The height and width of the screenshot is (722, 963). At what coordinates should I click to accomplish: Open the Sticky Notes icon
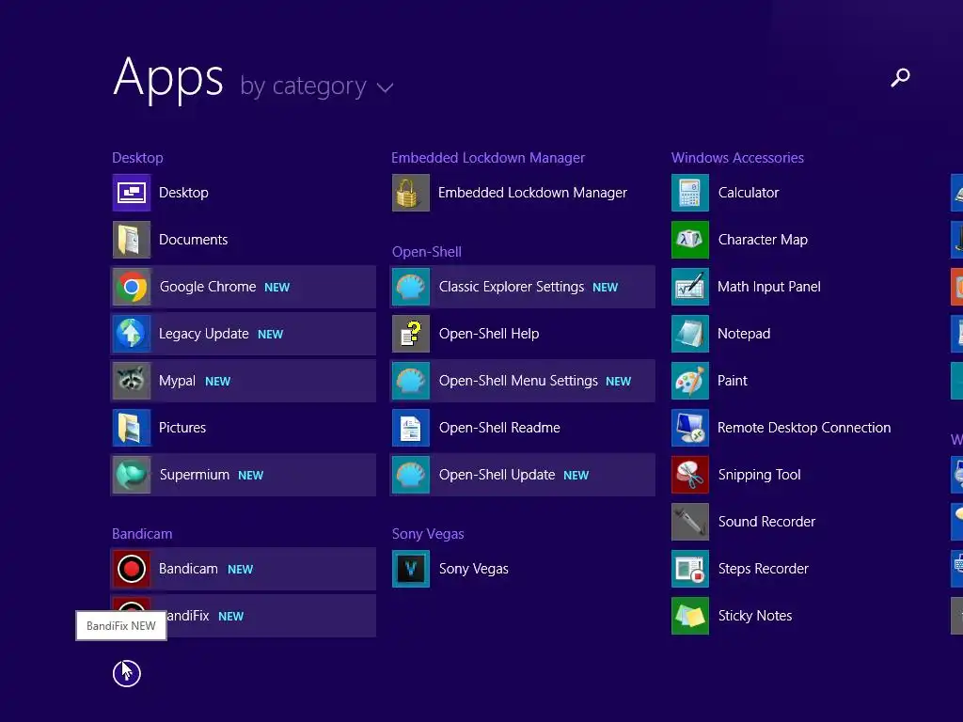point(690,616)
